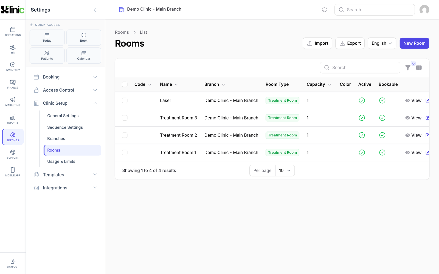Screen dimensions: 439x274
Task: Change the per page count dropdown
Action: coord(285,170)
